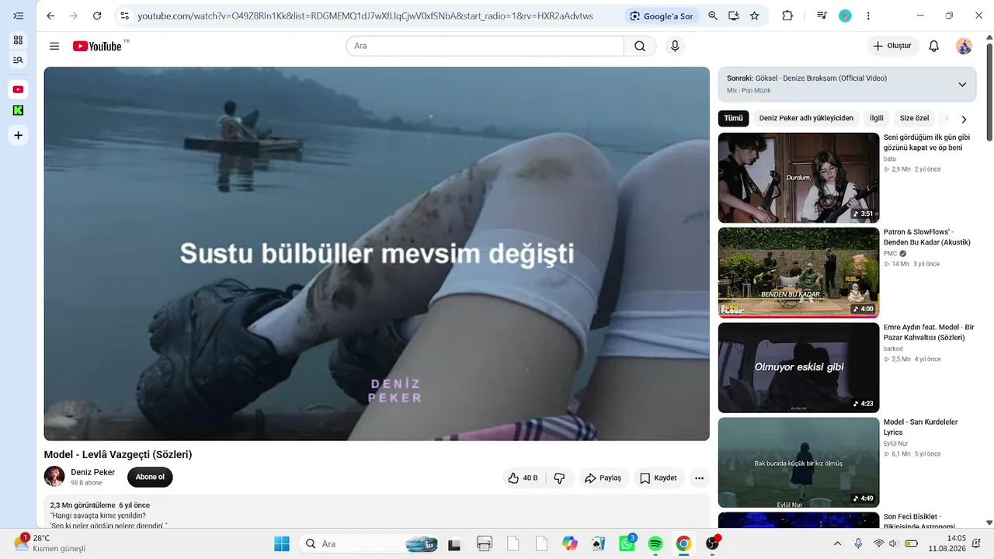Open the YouTube account avatar menu
This screenshot has height=559, width=994.
(964, 46)
